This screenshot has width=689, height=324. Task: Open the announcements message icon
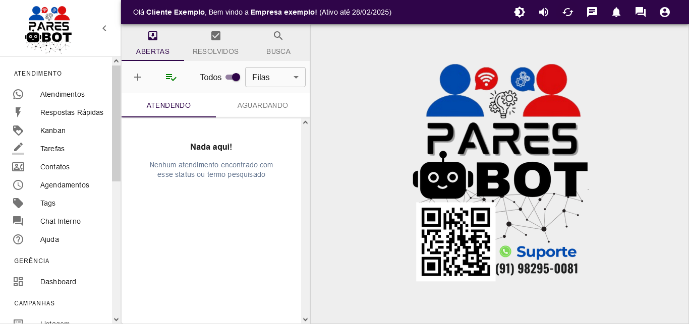[x=592, y=12]
